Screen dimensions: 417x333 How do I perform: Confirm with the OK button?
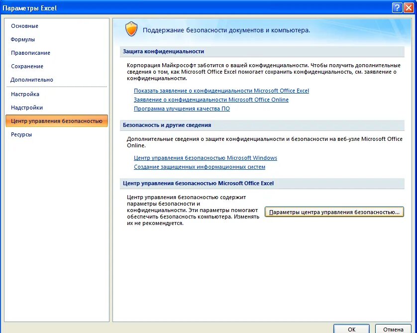pos(351,329)
